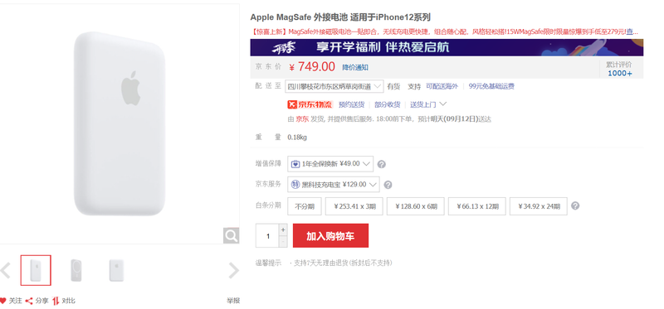This screenshot has height=309, width=664.
Task: Click the 部分收货 partial receipt link
Action: (x=387, y=104)
